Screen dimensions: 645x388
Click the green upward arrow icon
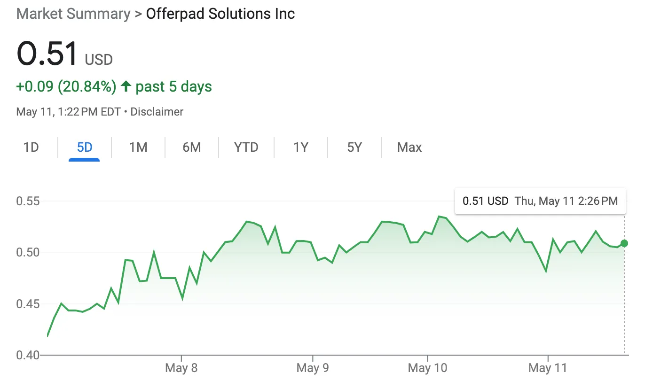click(126, 86)
